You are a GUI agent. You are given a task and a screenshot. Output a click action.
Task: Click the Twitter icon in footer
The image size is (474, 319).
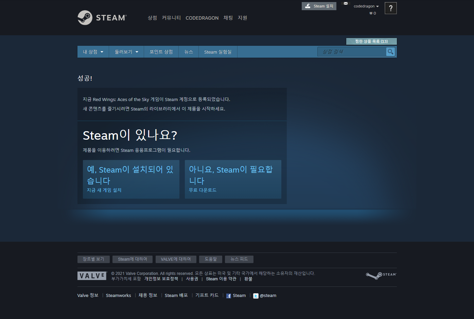[x=256, y=296]
